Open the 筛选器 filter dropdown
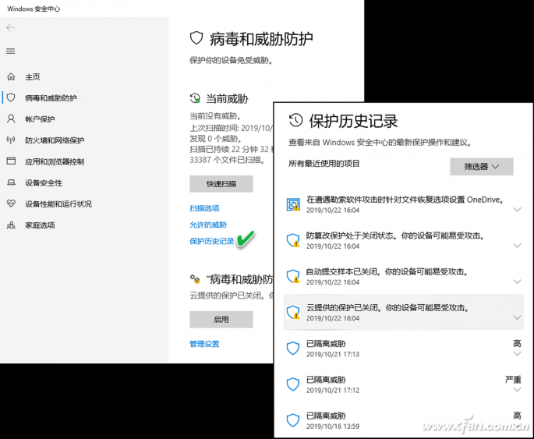 (481, 166)
